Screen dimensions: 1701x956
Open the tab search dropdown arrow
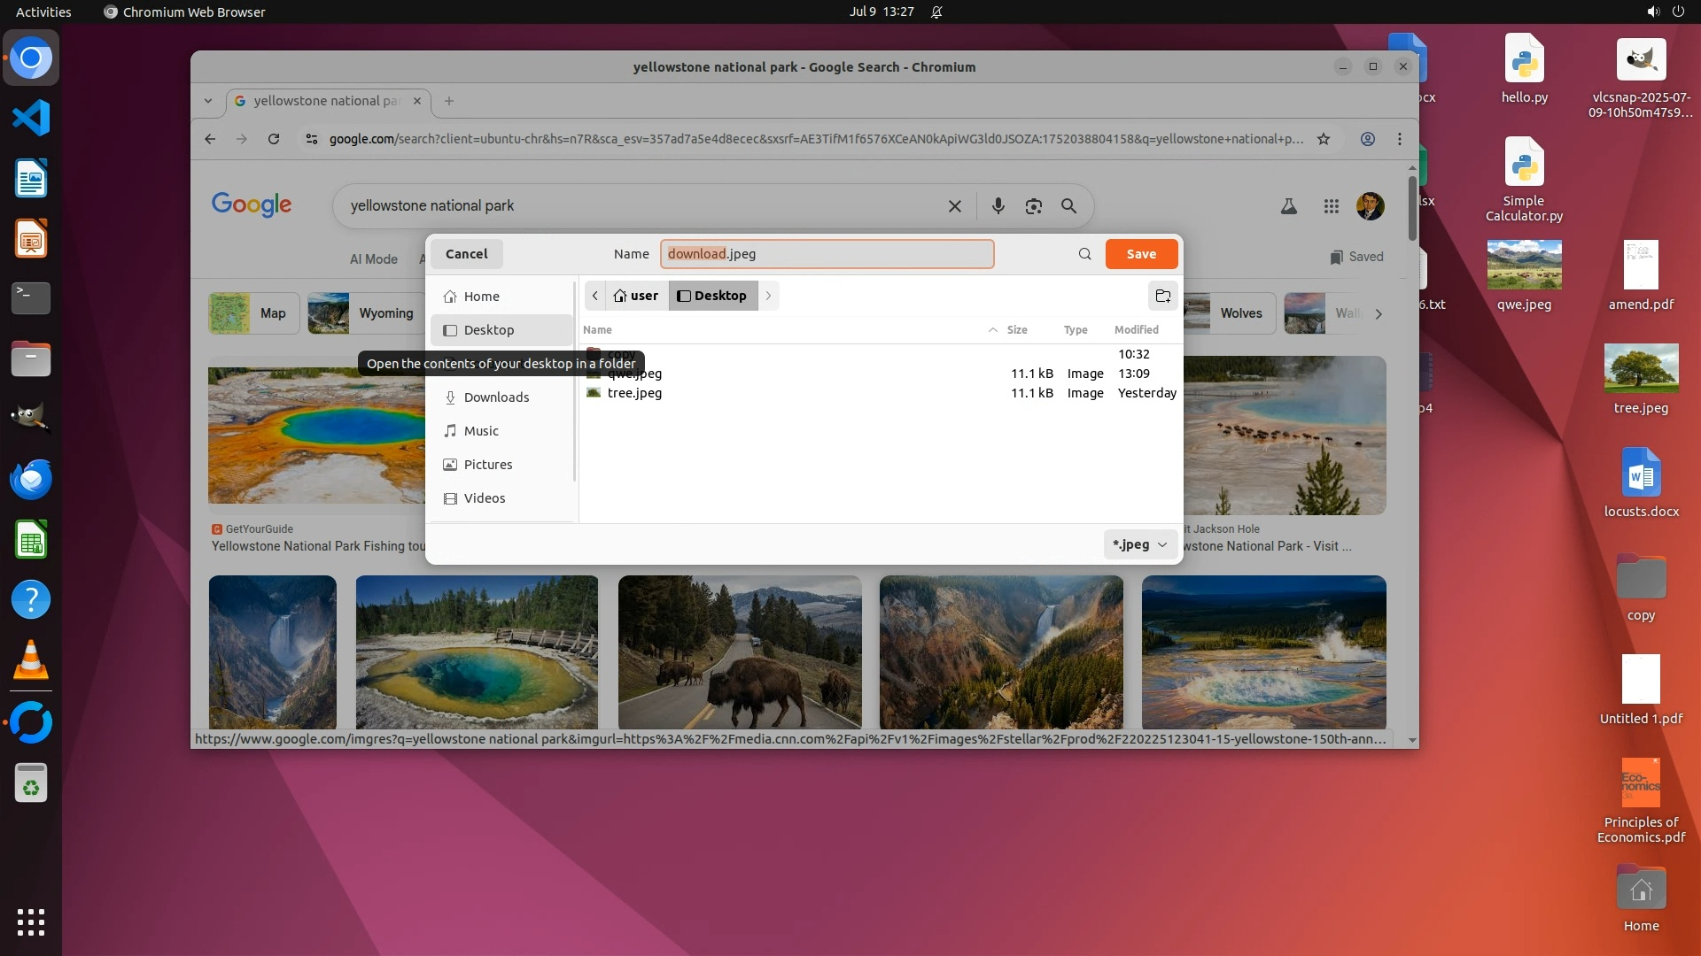(x=208, y=101)
